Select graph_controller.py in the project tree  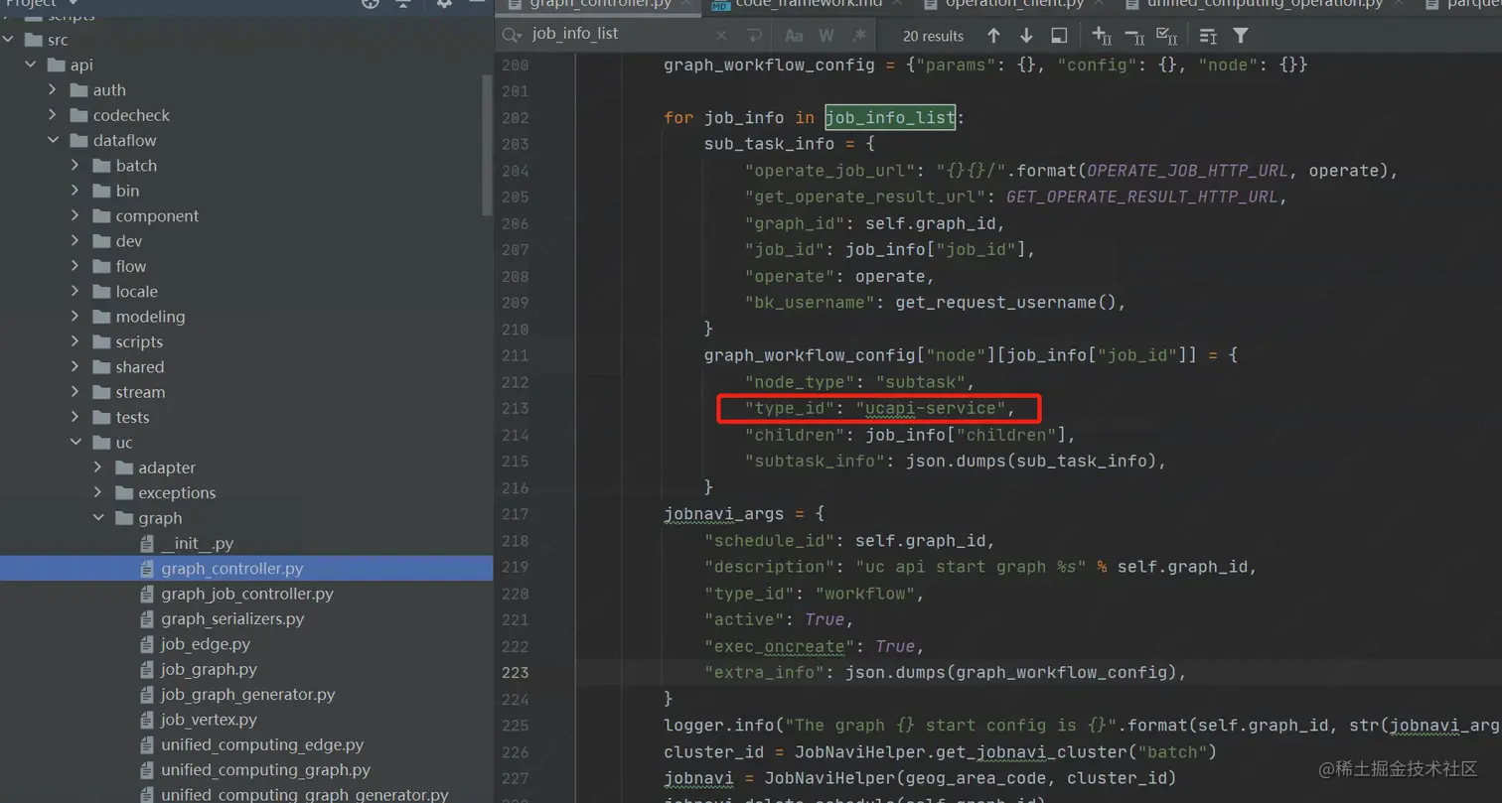(x=246, y=569)
